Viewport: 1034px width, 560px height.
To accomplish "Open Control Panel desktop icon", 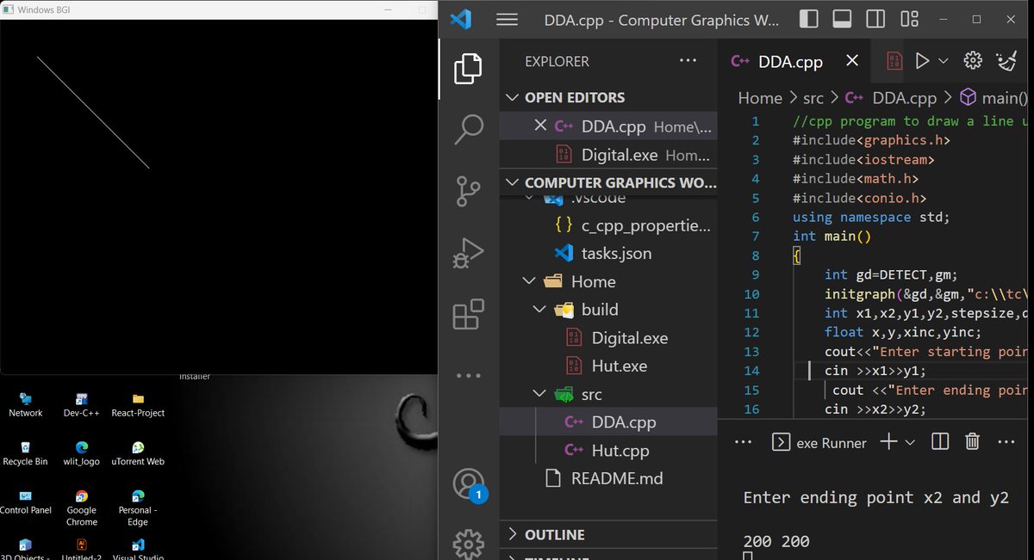I will point(26,502).
